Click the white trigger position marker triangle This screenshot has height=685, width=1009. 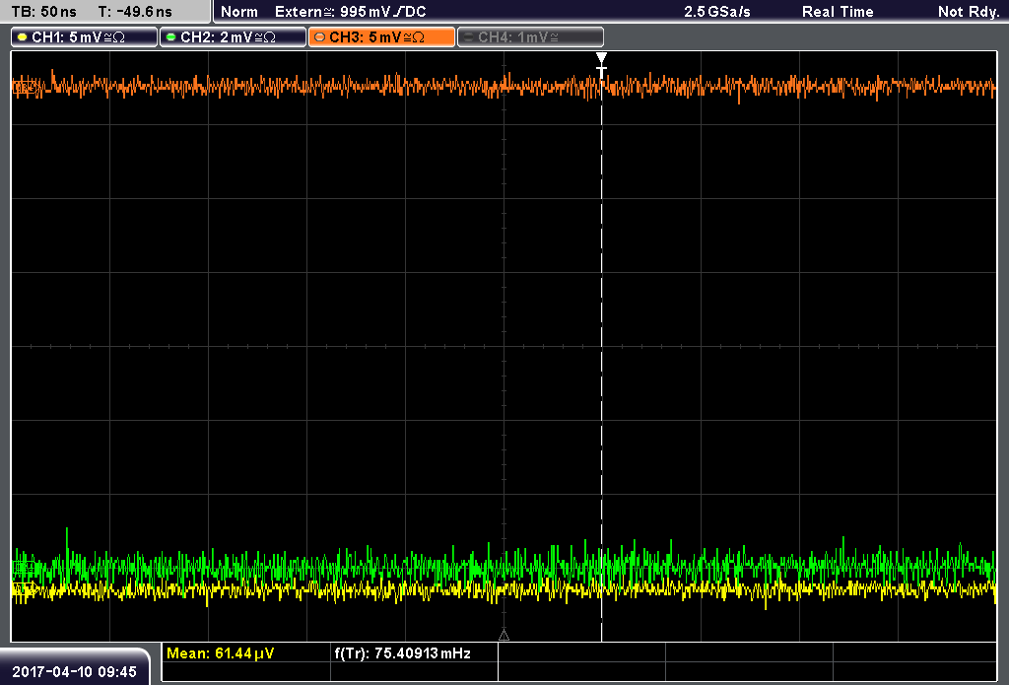601,58
